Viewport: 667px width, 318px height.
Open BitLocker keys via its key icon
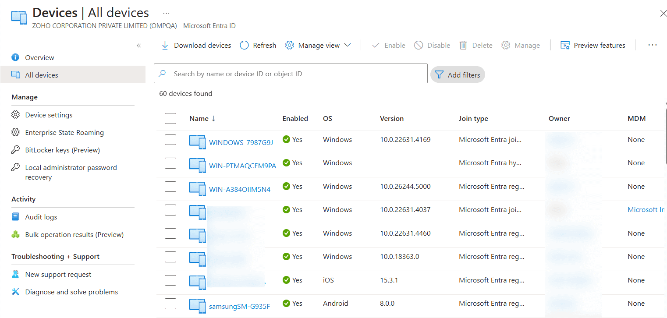15,150
